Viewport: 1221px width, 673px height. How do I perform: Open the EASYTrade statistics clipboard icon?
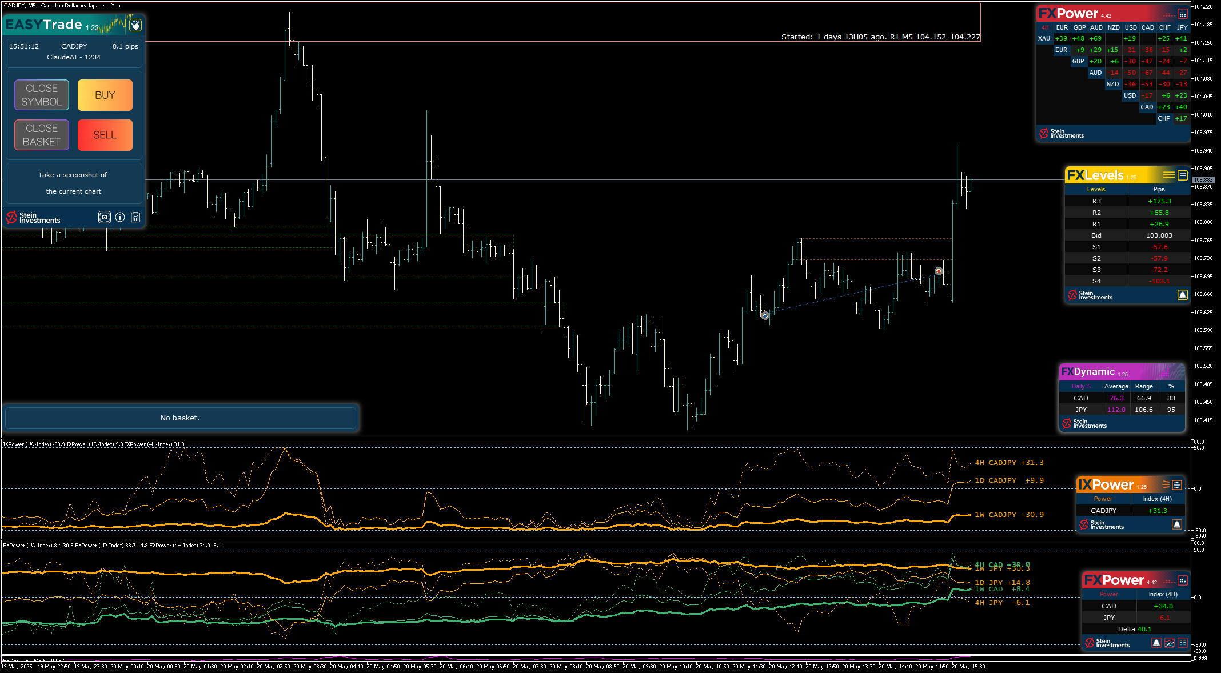point(135,217)
